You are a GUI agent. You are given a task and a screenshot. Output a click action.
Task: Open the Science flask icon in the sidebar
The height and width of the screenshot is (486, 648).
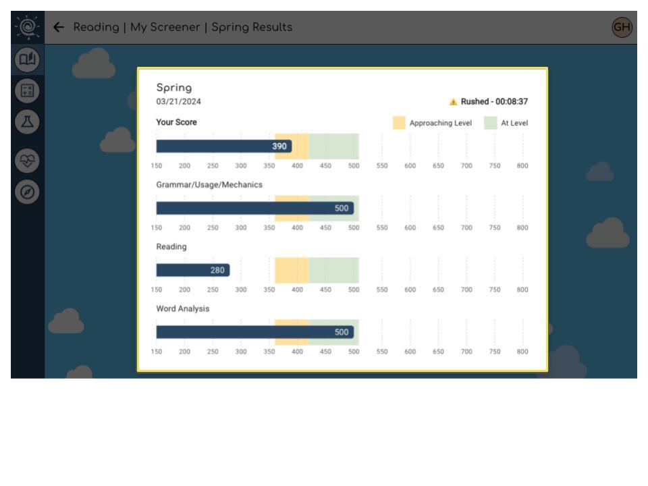coord(27,122)
